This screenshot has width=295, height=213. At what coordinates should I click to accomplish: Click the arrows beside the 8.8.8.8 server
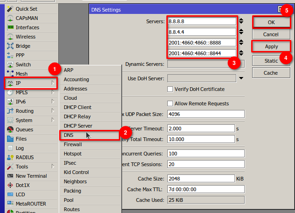click(241, 21)
